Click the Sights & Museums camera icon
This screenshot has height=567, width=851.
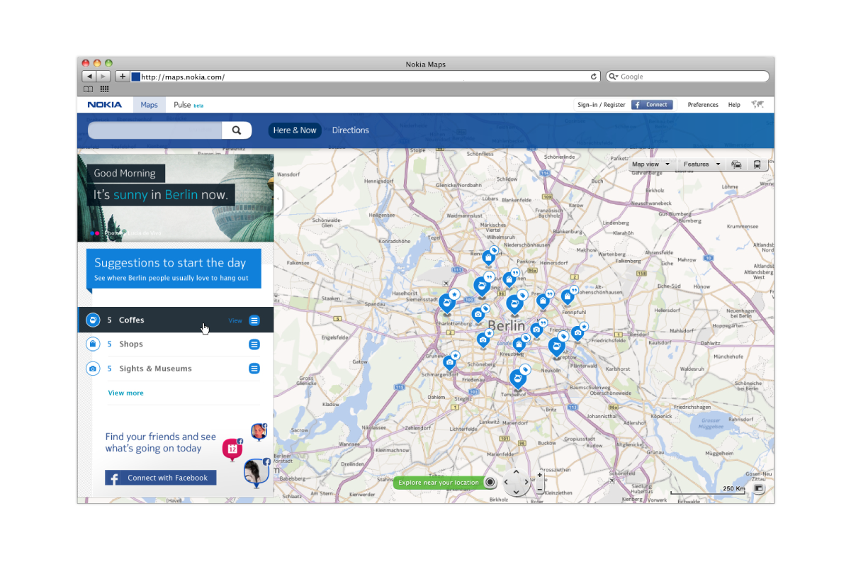[x=92, y=369]
